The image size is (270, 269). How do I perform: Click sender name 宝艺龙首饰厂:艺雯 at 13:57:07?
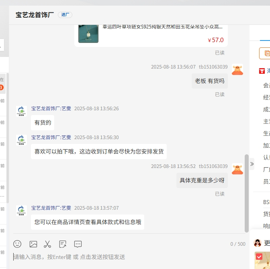tap(51, 208)
